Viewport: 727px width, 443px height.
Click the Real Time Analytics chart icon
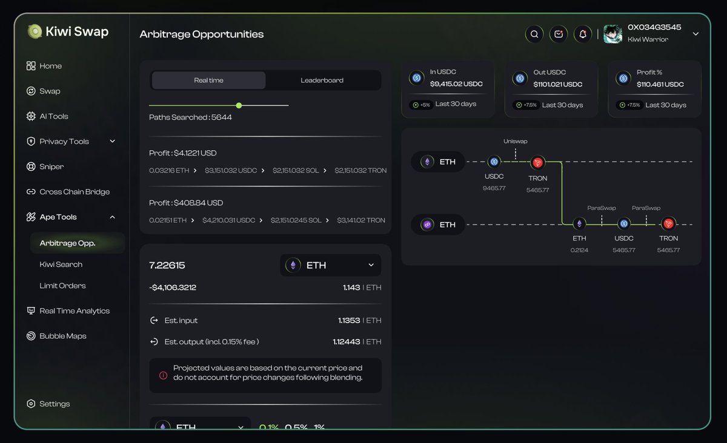31,311
